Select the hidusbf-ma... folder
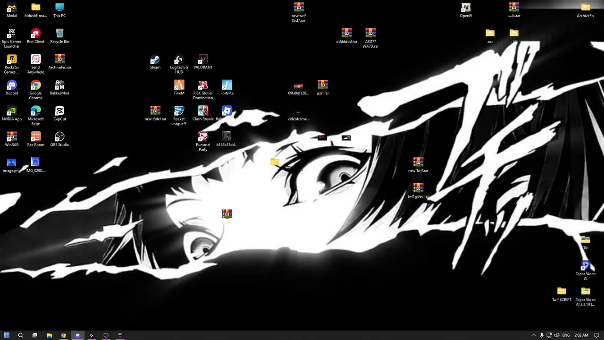 35,10
